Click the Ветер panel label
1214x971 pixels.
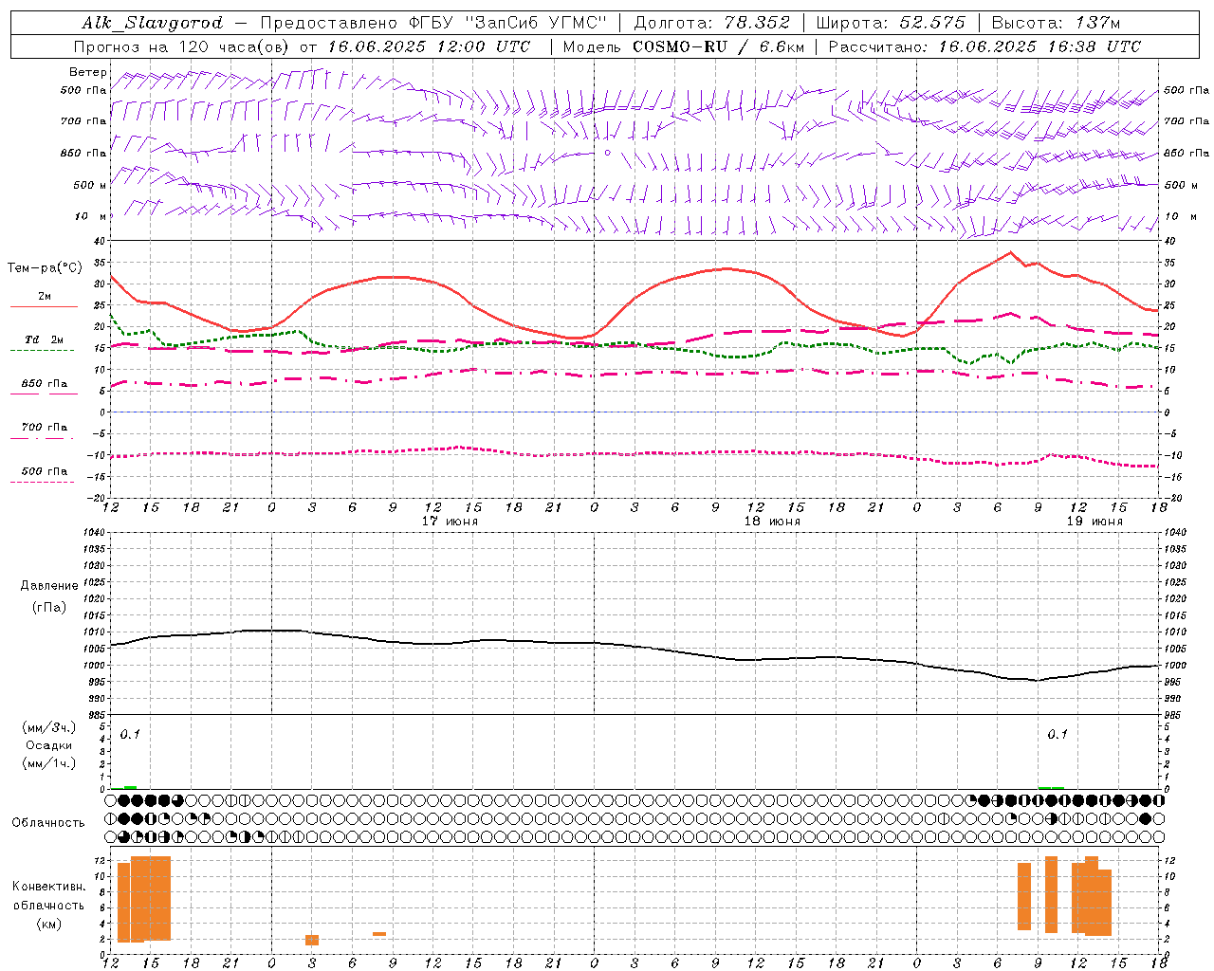pos(88,72)
